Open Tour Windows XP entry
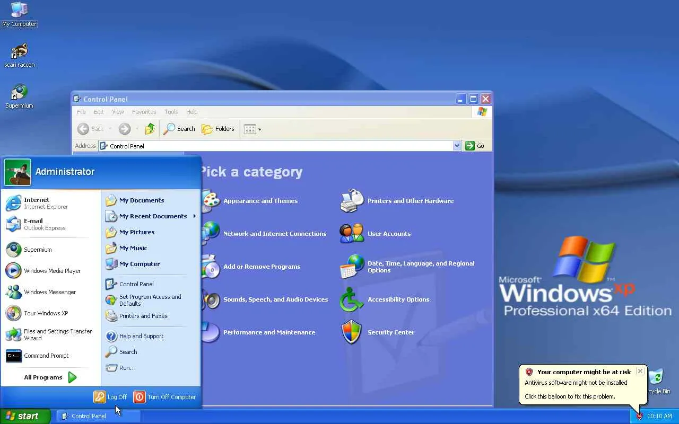Viewport: 679px width, 424px height. click(x=51, y=313)
